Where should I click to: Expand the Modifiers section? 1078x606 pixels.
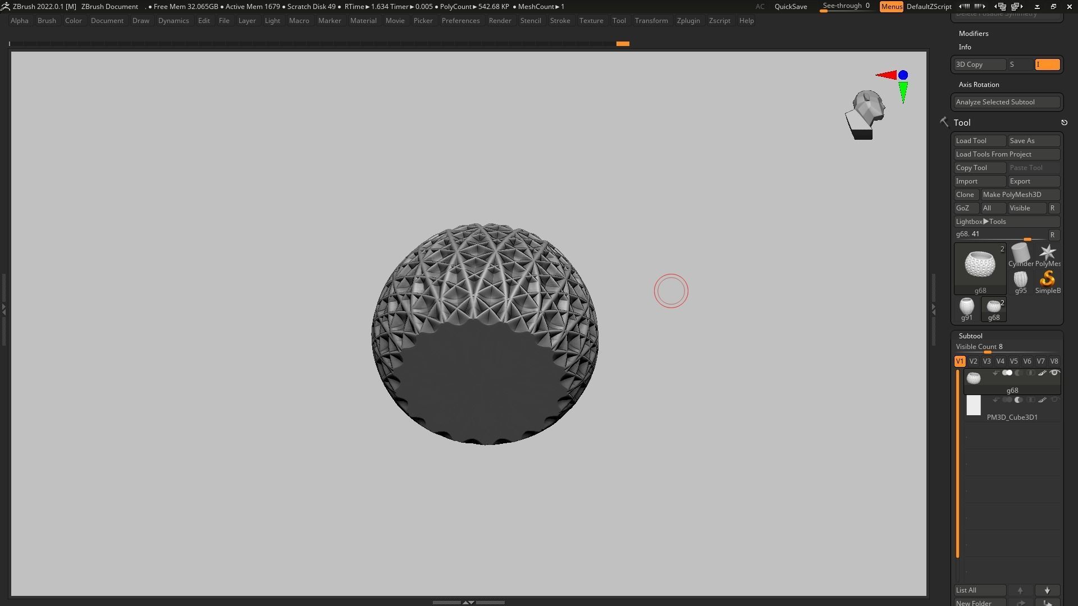[x=974, y=34]
